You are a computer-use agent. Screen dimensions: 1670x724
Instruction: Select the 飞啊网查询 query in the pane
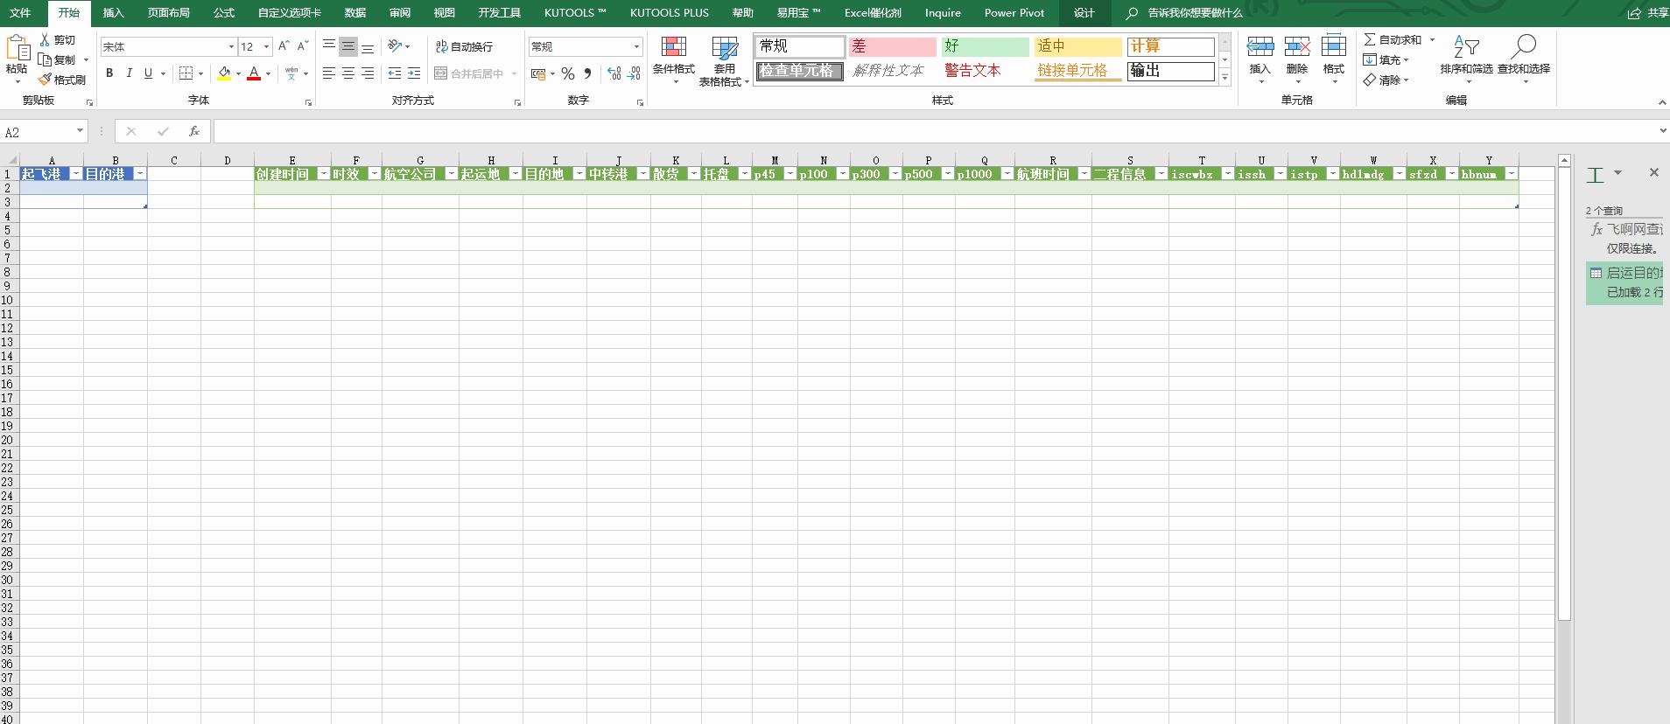click(x=1625, y=238)
